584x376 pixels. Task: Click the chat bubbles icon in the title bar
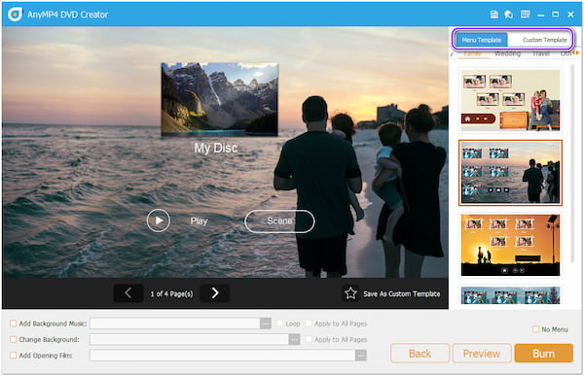(x=509, y=15)
